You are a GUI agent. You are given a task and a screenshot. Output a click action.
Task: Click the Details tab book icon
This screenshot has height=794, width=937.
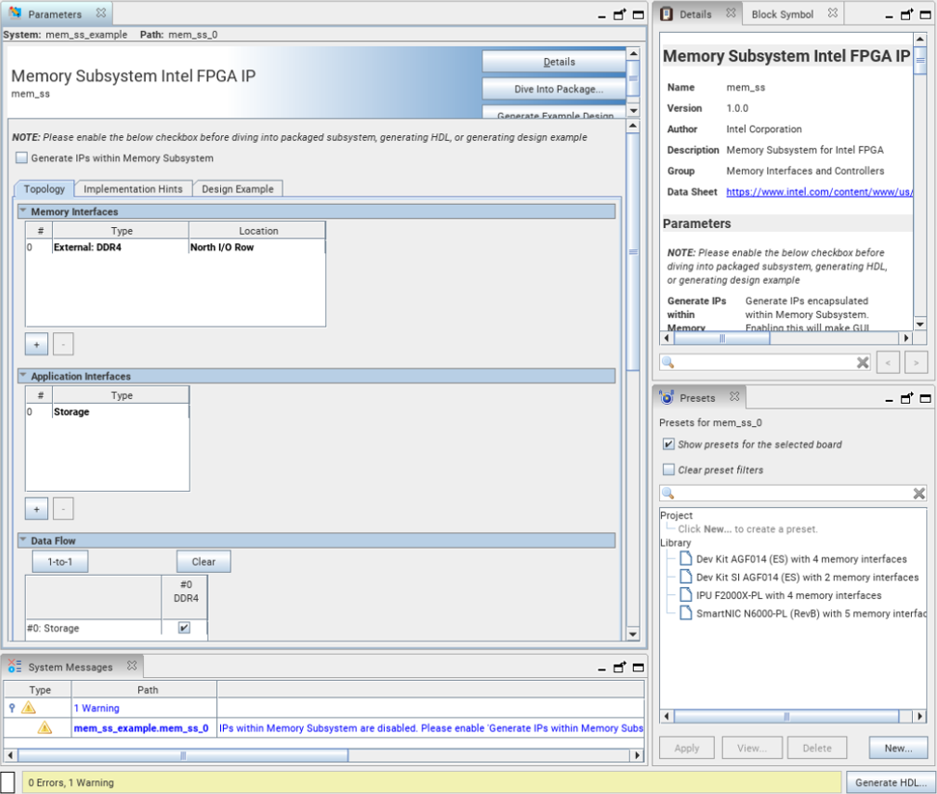(666, 14)
